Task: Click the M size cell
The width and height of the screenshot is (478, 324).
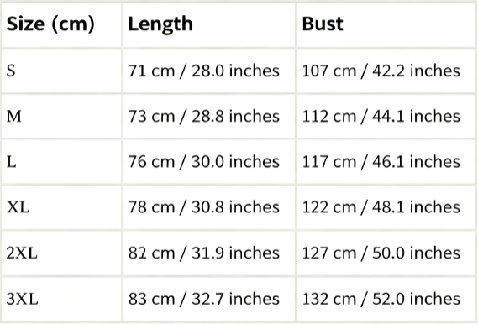Action: [61, 117]
